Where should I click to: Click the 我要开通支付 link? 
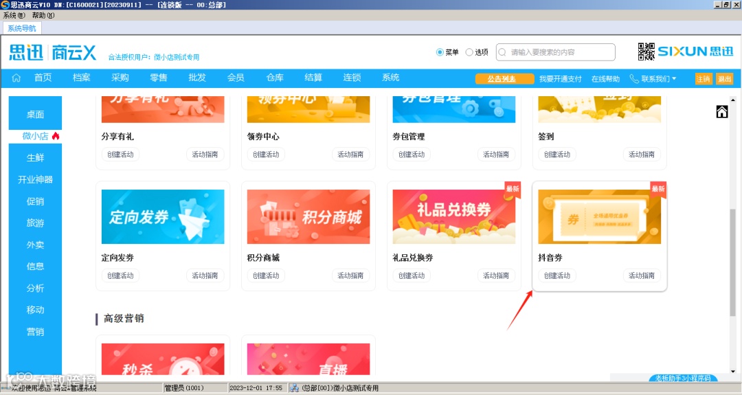tap(561, 78)
